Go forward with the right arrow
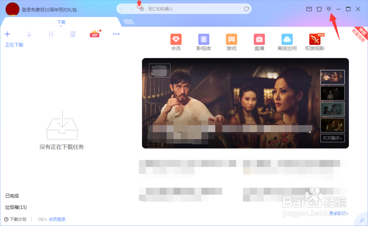 [x=132, y=9]
